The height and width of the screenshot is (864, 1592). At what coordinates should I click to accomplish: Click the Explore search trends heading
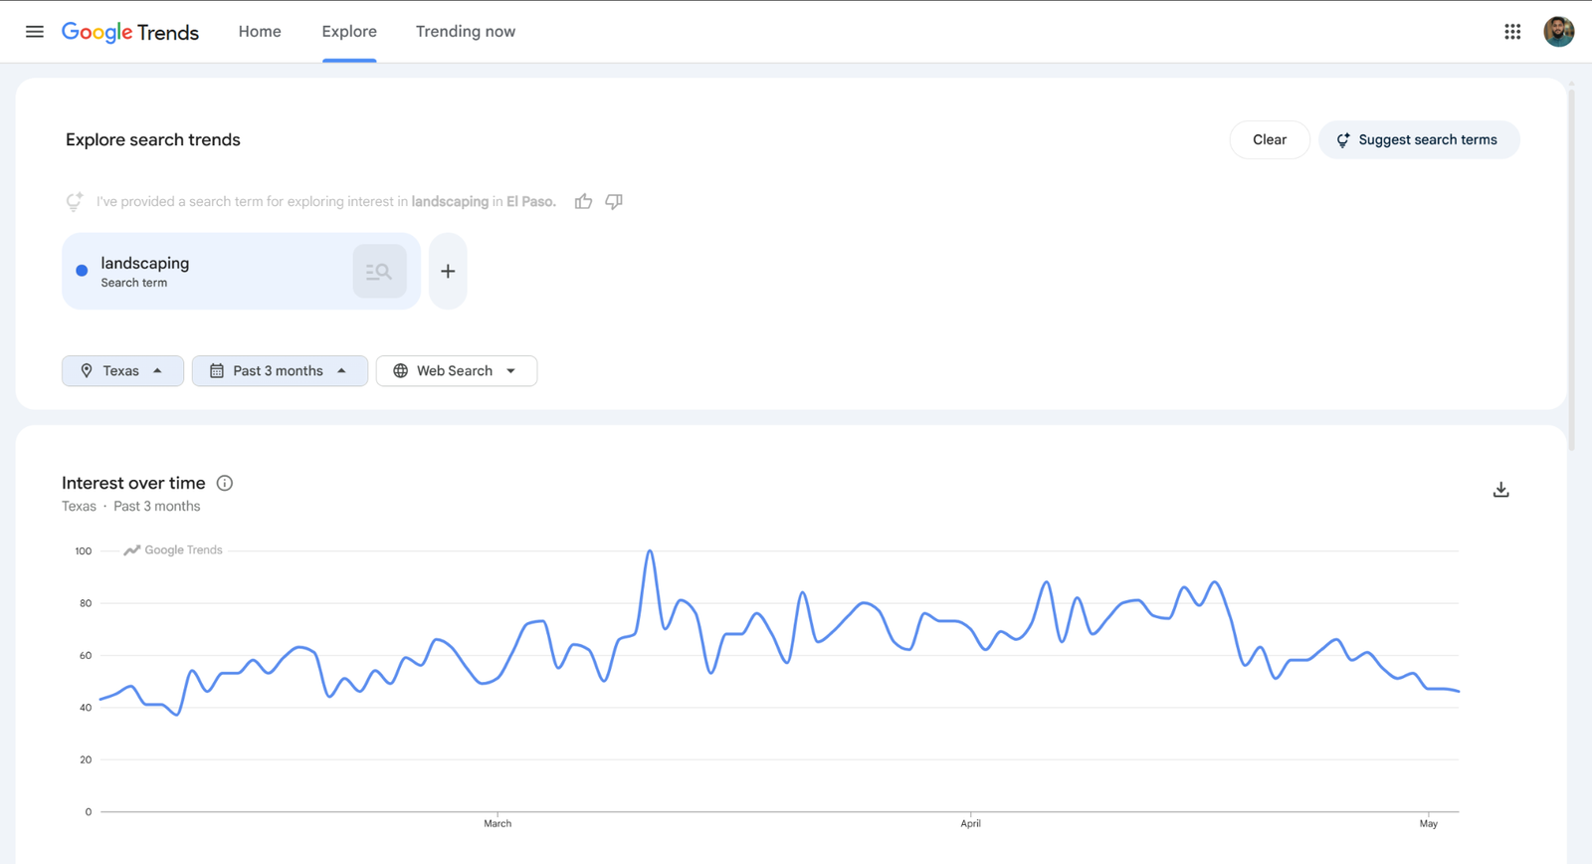153,140
